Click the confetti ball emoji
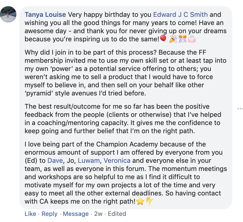This screenshot has width=243, height=222. [182, 39]
